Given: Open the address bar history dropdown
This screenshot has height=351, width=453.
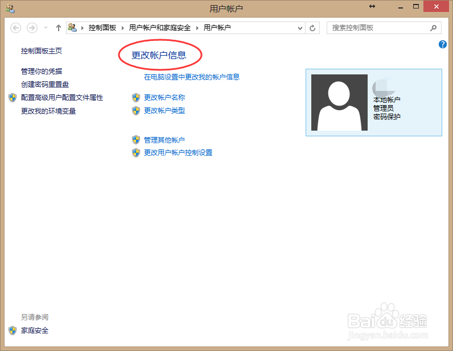Looking at the screenshot, I should (x=300, y=28).
